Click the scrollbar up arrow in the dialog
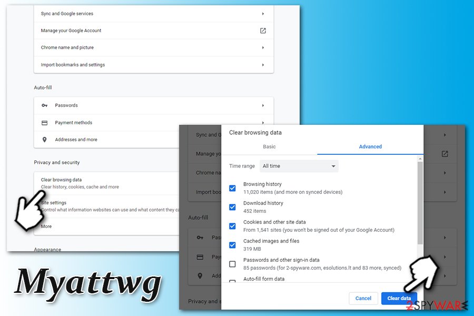Screen dimensions: 474x316 pos(420,159)
